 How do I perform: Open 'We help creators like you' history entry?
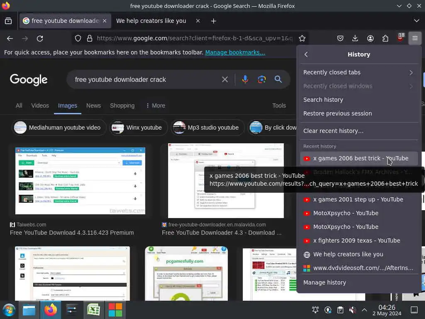359,255
